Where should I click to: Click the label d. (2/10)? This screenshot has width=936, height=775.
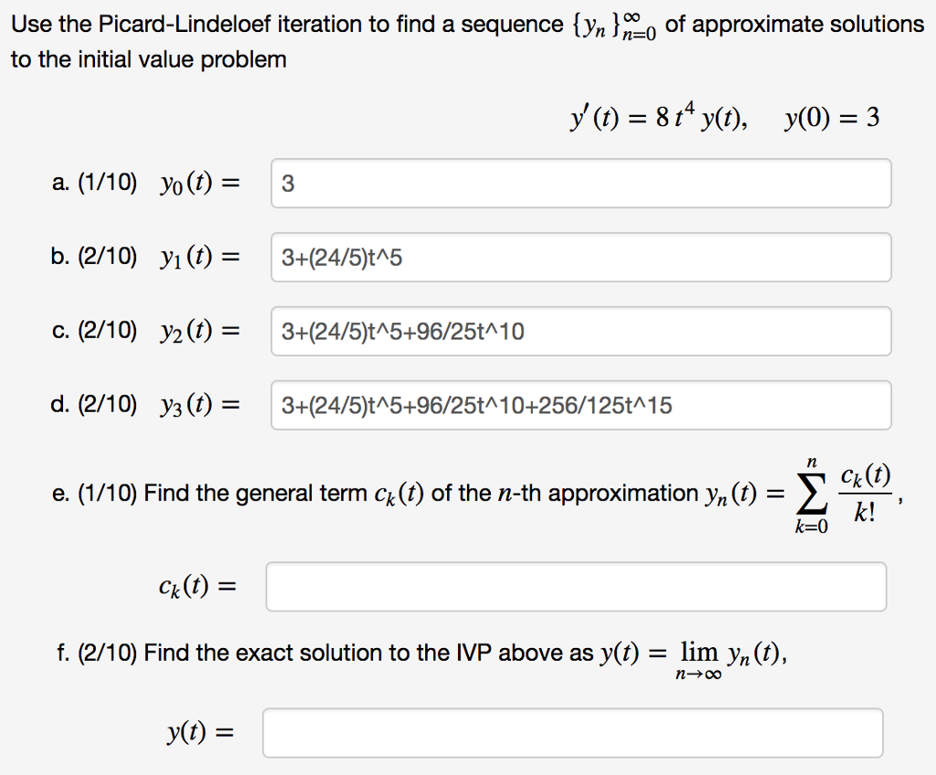(x=88, y=405)
